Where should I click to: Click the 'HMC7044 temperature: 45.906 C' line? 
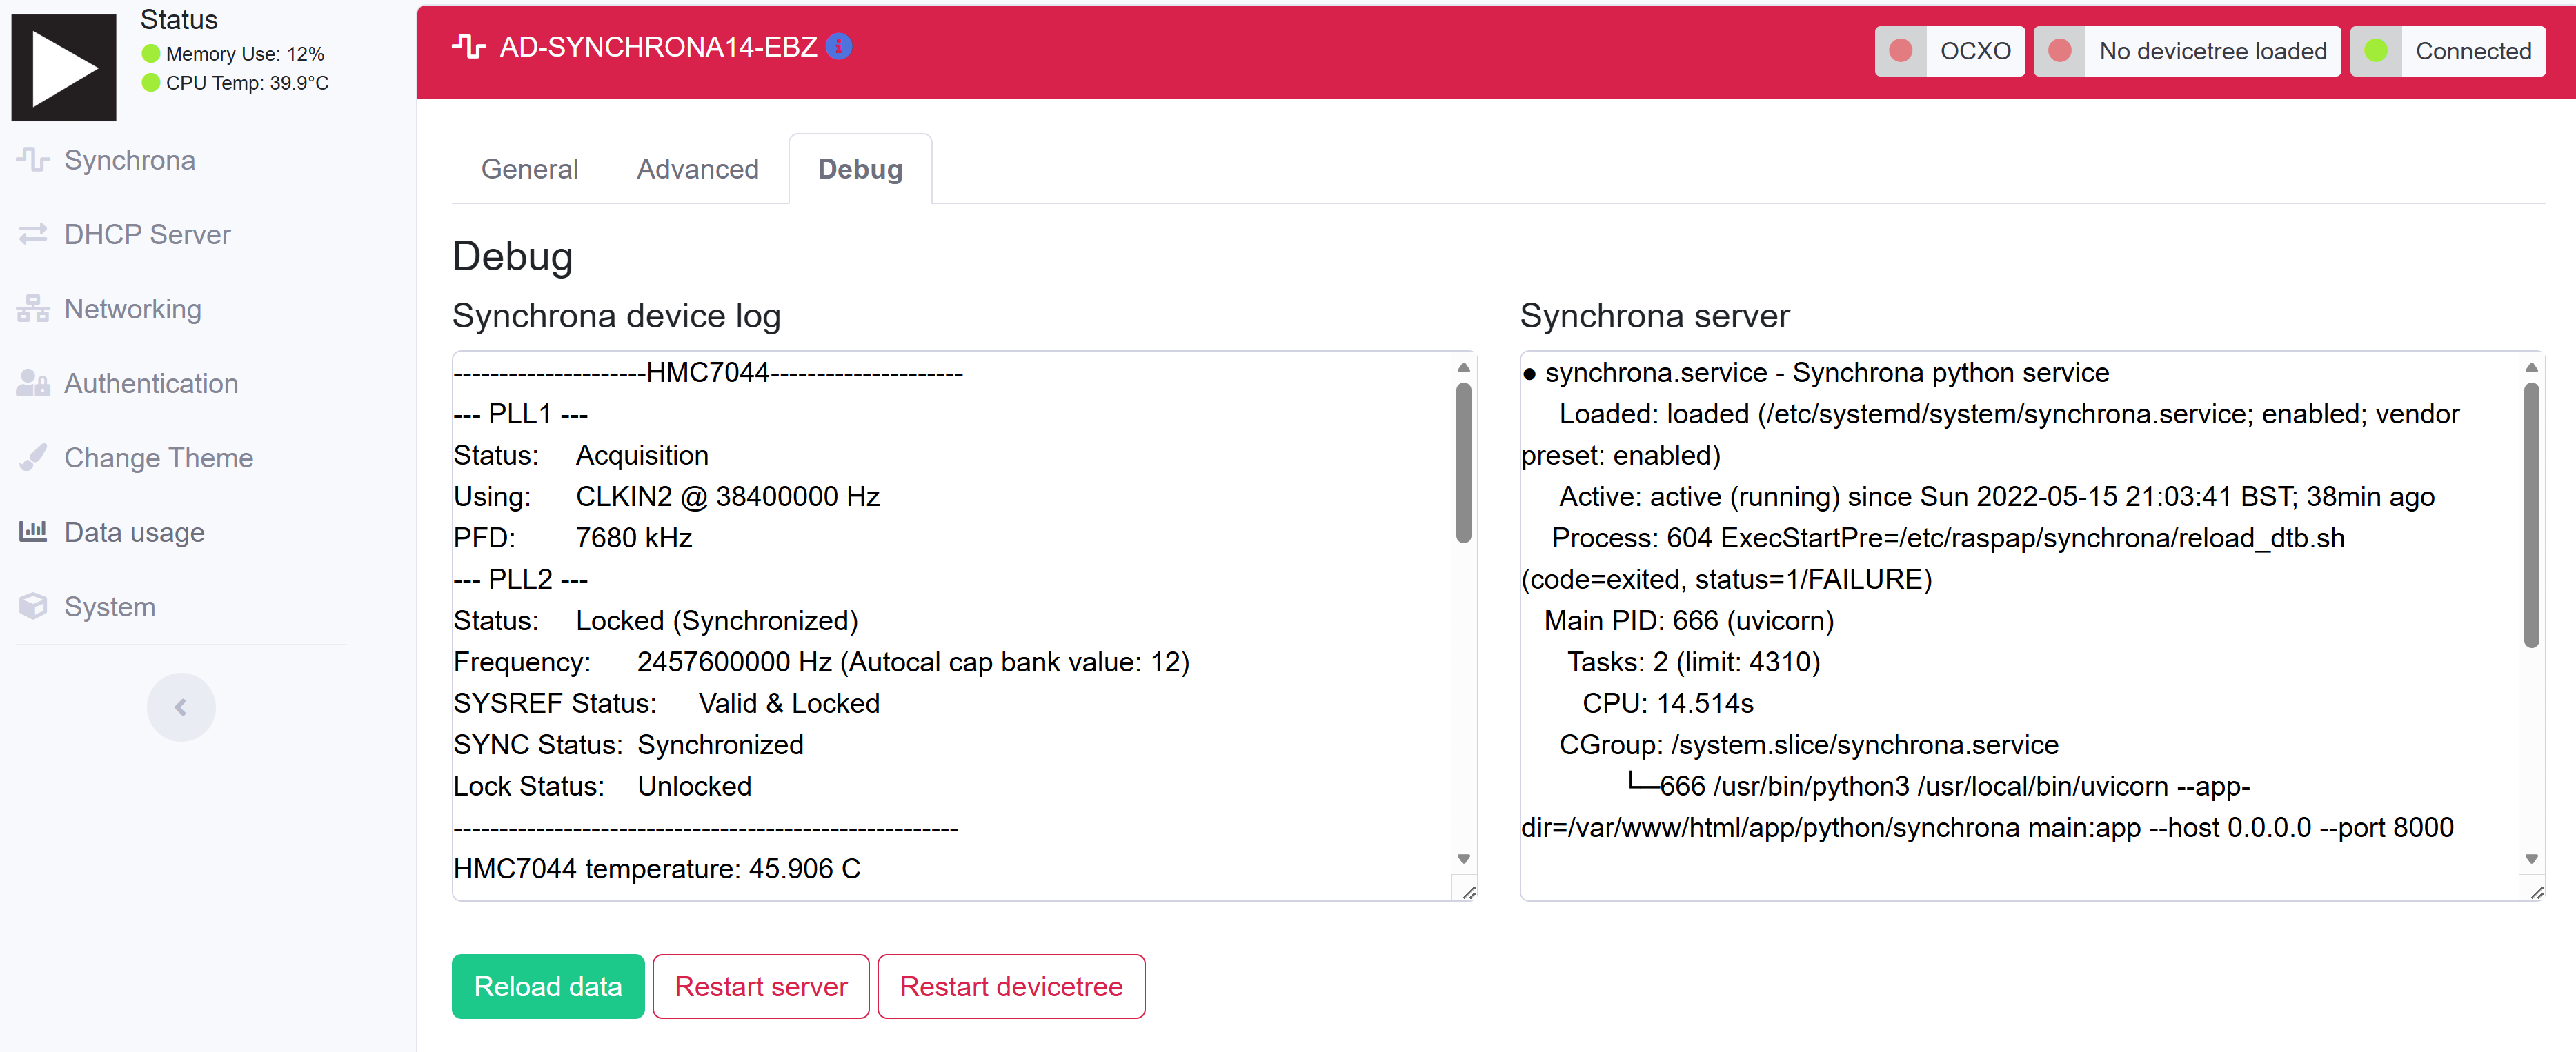(x=657, y=868)
